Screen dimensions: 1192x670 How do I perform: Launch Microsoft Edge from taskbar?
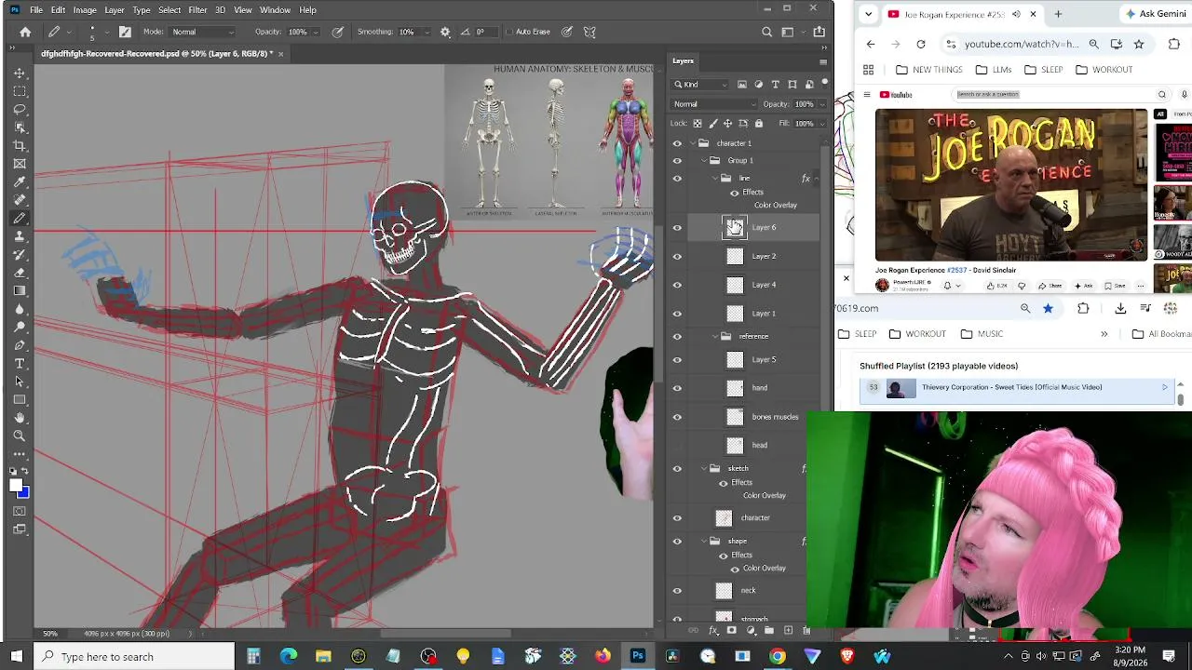point(289,656)
